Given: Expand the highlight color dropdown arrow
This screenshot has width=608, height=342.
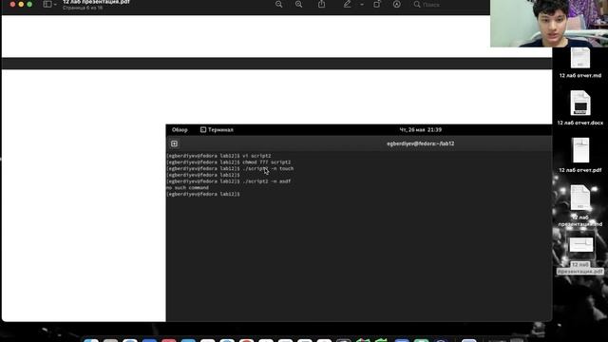Looking at the screenshot, I should [362, 5].
